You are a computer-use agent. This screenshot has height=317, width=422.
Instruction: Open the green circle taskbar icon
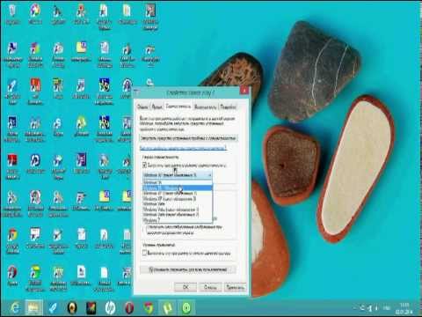186,308
